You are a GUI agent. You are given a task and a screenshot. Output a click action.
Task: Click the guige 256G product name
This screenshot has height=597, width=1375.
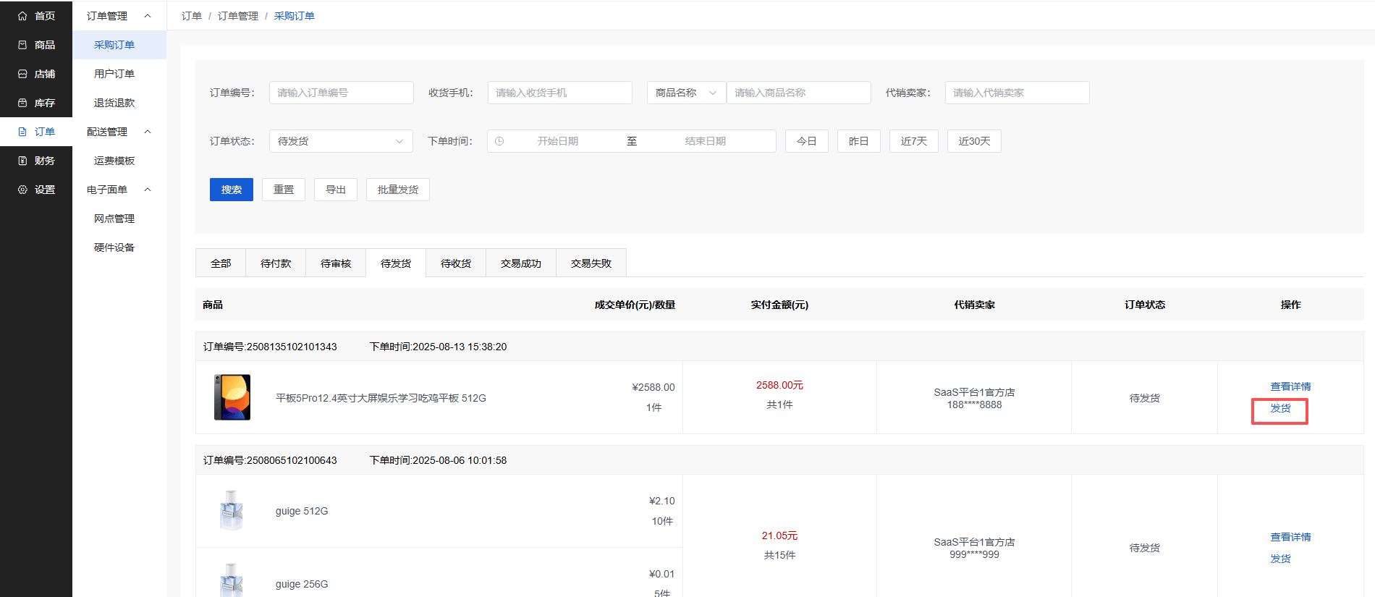pyautogui.click(x=302, y=584)
